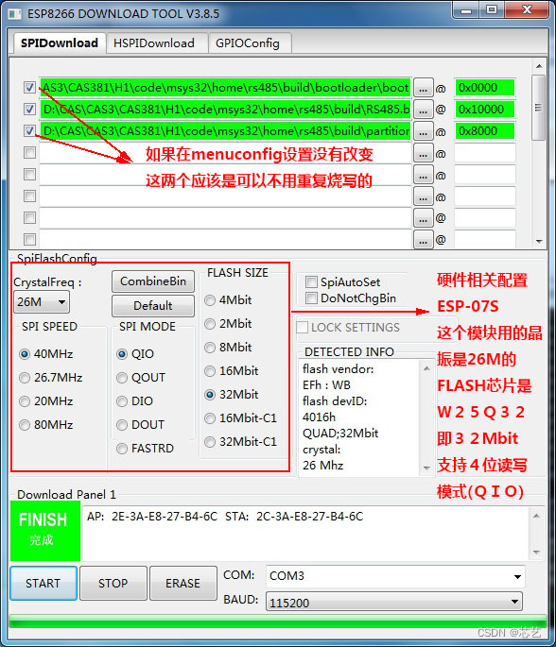Click the file list scrollbar thumb
Screen dimensions: 556x647
[x=539, y=108]
